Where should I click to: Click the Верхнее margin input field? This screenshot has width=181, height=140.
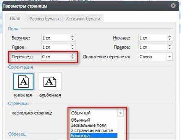click(56, 38)
